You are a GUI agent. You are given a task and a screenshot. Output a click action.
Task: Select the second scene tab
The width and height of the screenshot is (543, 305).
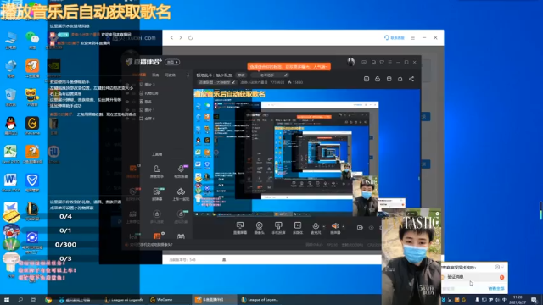tap(155, 75)
